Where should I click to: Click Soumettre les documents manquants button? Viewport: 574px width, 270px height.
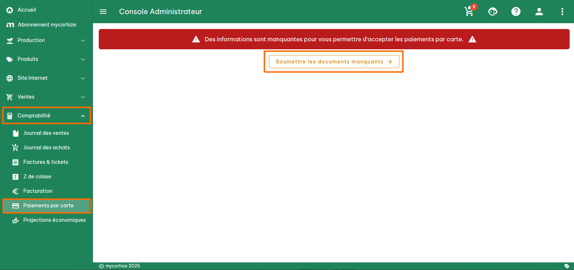pos(334,62)
